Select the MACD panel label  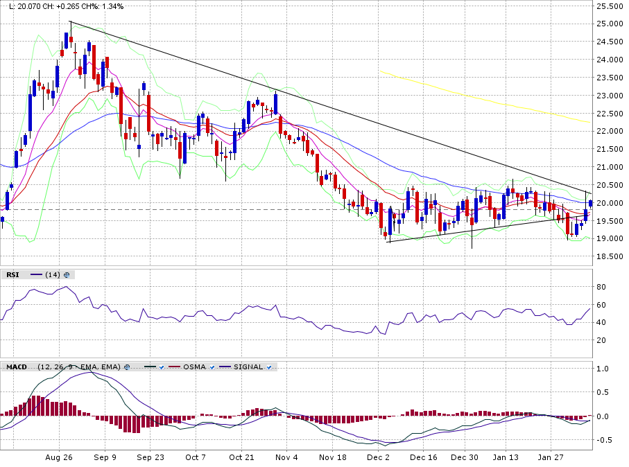tap(17, 367)
